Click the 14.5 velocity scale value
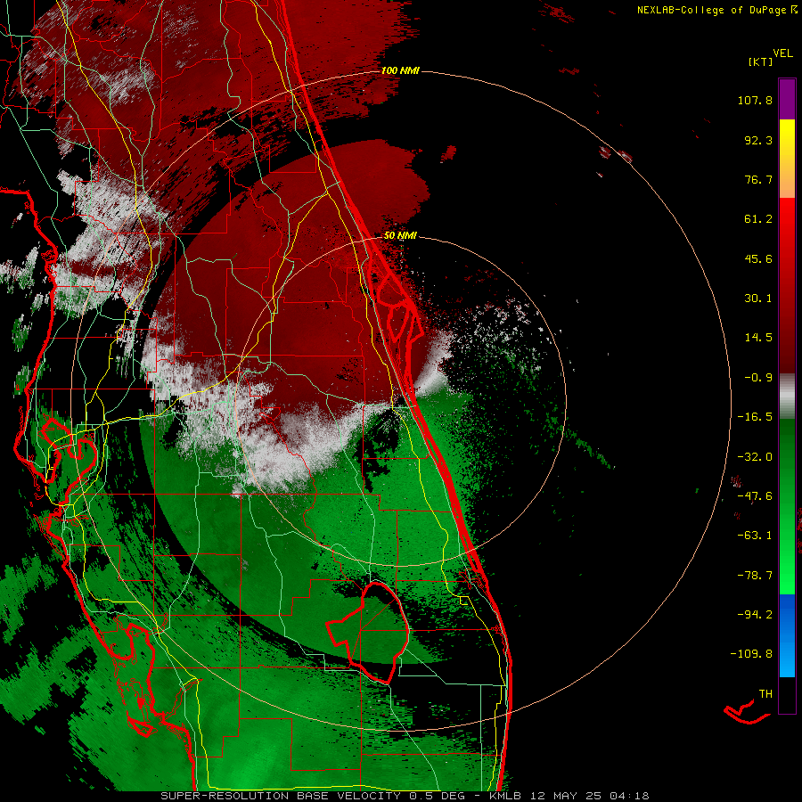This screenshot has width=802, height=802. [758, 338]
